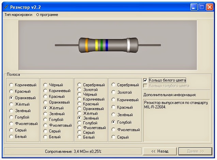Minimize the Резистор v2.2 window

tap(193, 7)
